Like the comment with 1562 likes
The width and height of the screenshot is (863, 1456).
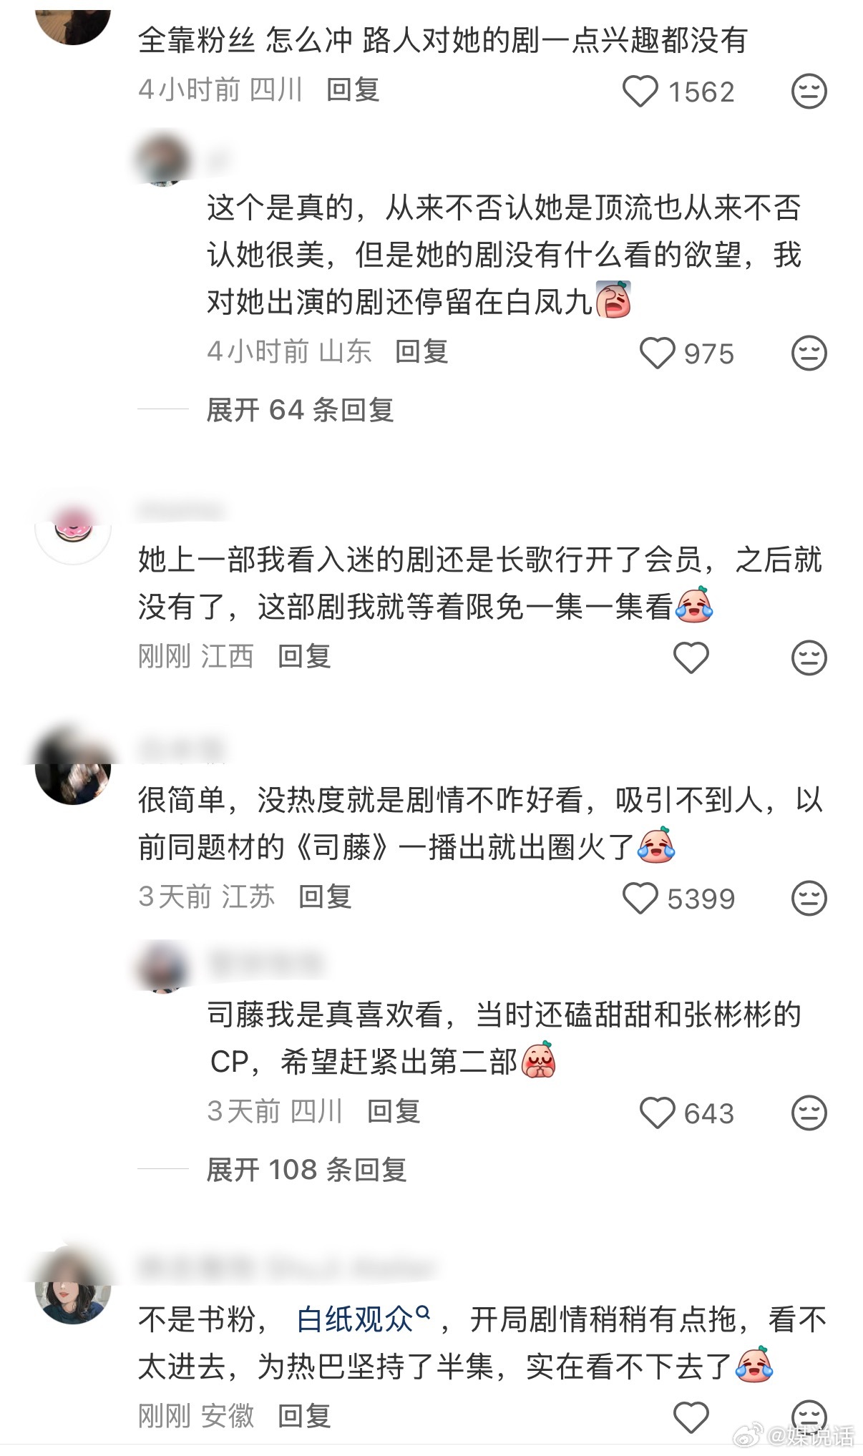[640, 92]
